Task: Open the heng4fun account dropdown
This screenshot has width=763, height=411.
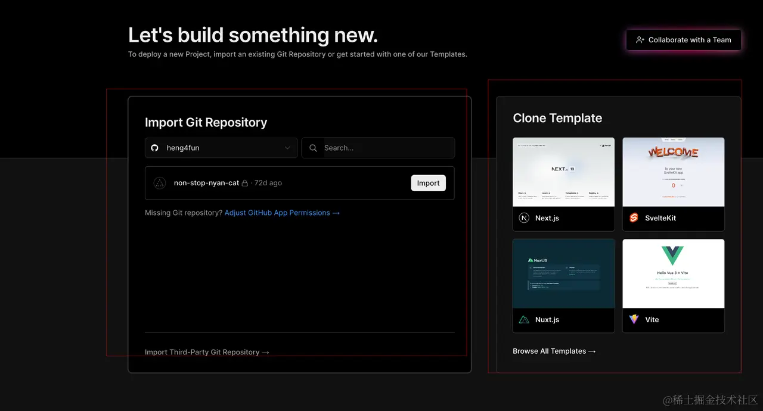Action: click(221, 148)
